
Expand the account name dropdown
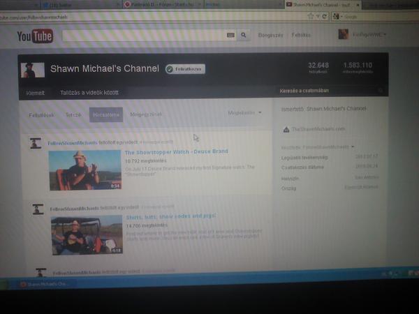369,35
